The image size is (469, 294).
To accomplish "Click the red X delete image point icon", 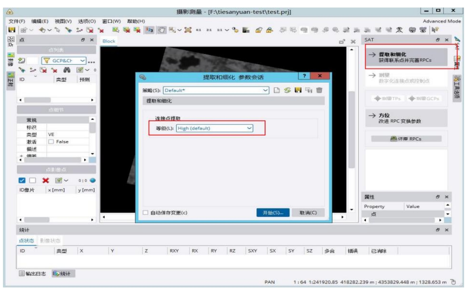I will pos(46,181).
